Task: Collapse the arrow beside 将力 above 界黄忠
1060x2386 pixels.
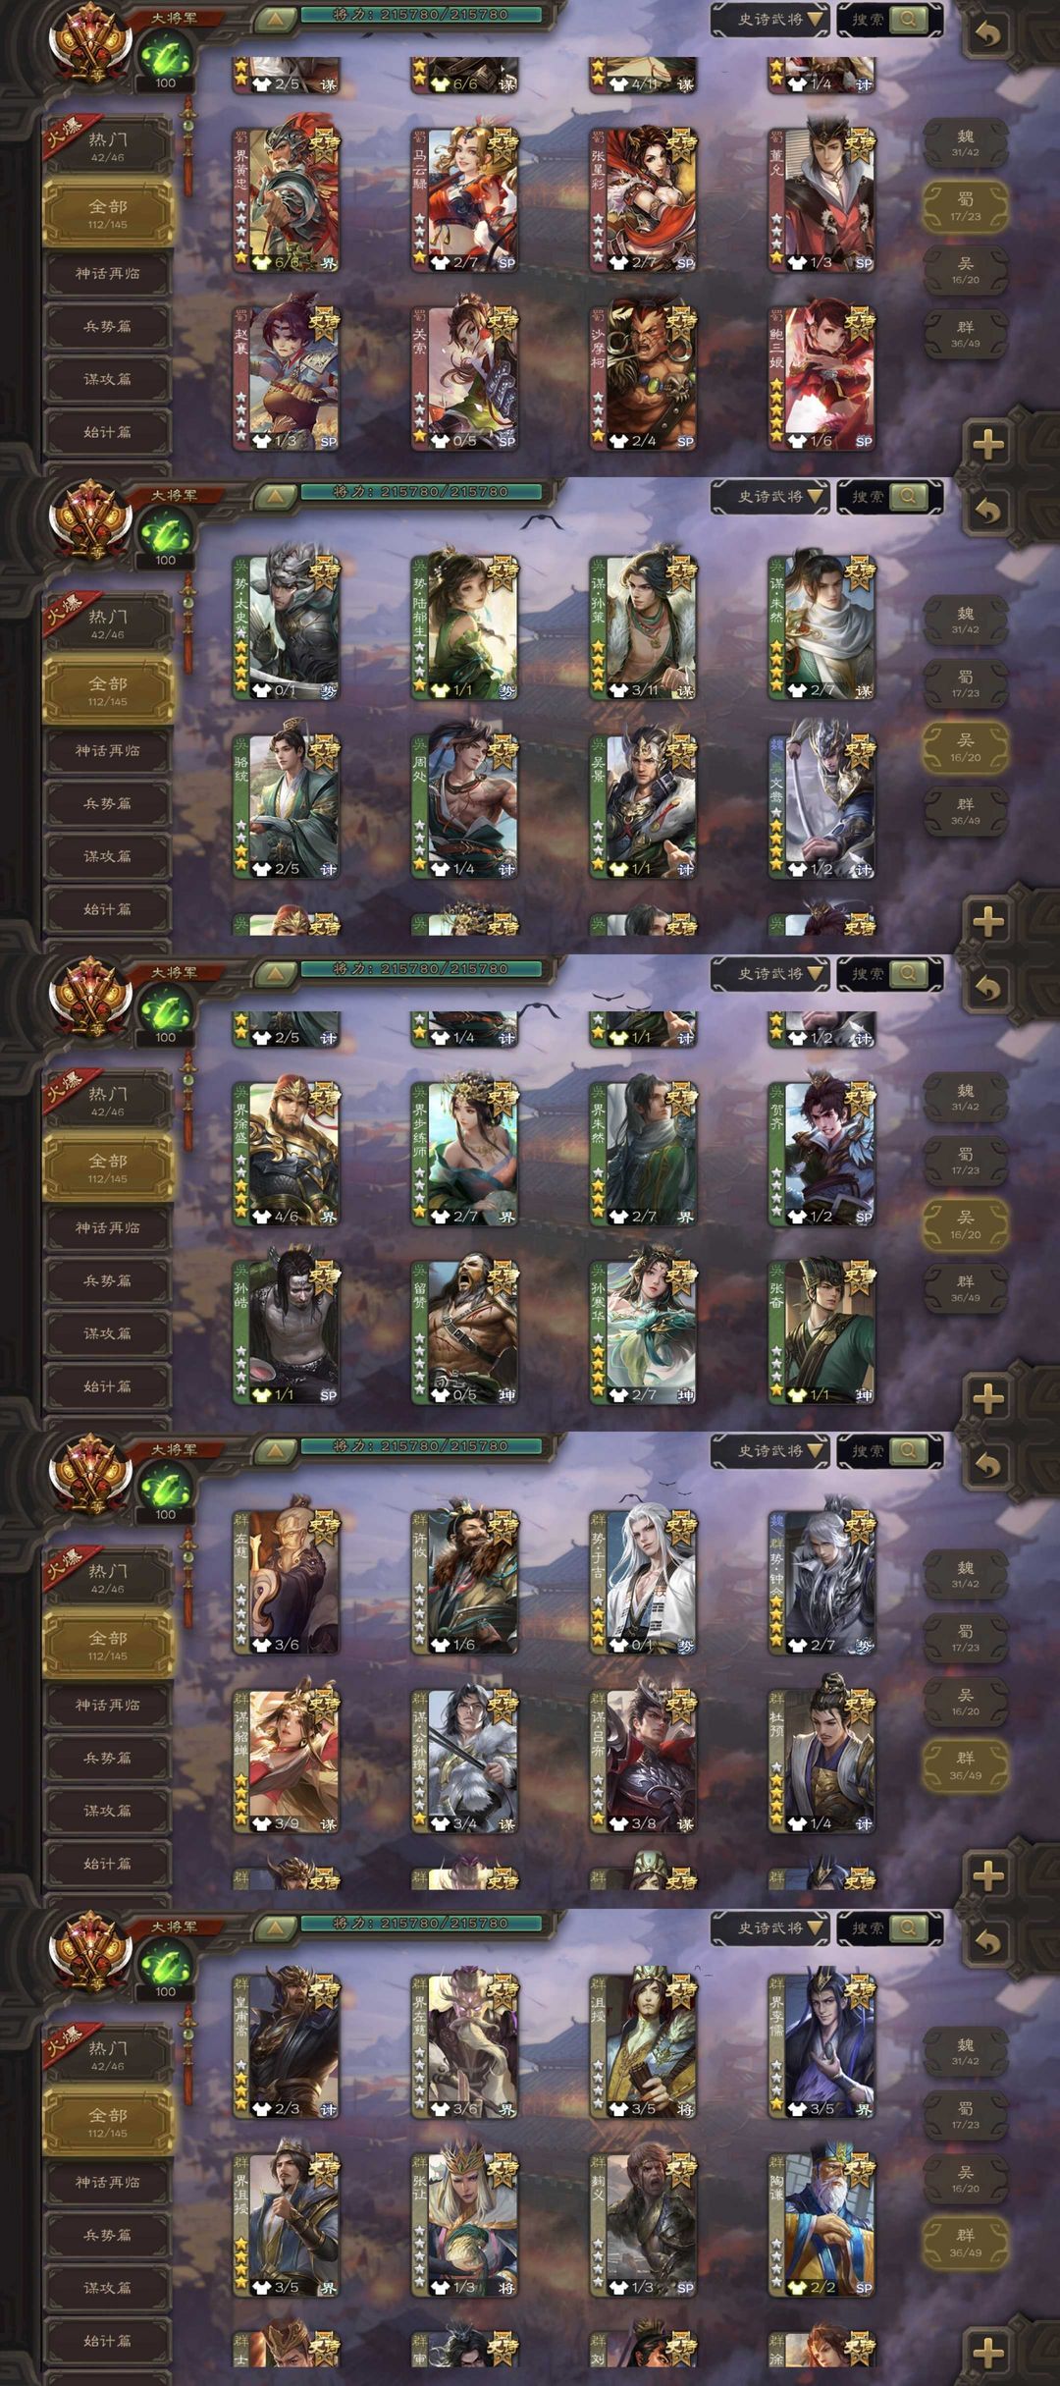Action: 276,19
